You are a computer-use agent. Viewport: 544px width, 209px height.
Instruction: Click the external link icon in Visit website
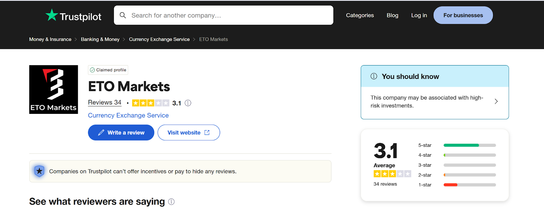coord(207,133)
